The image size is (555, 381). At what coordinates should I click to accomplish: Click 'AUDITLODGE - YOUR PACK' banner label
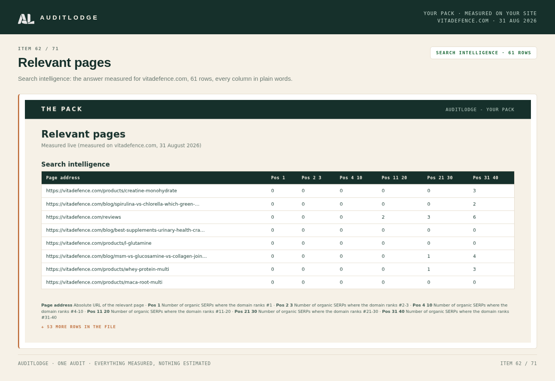tap(480, 110)
